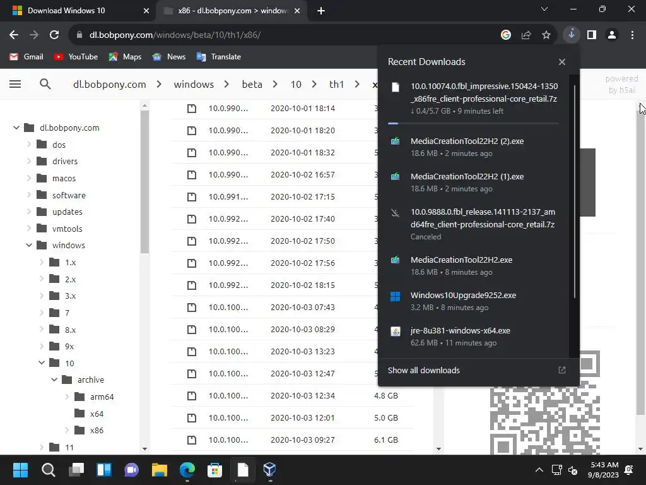Screen dimensions: 646x485
Task: Open new browser tab
Action: 321,11
